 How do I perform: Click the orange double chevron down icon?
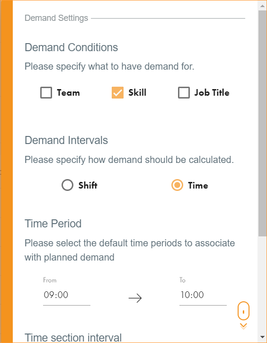pyautogui.click(x=243, y=326)
